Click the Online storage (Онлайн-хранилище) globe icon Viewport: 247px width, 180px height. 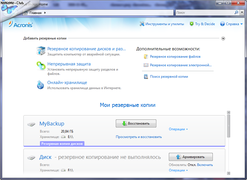tap(41, 85)
